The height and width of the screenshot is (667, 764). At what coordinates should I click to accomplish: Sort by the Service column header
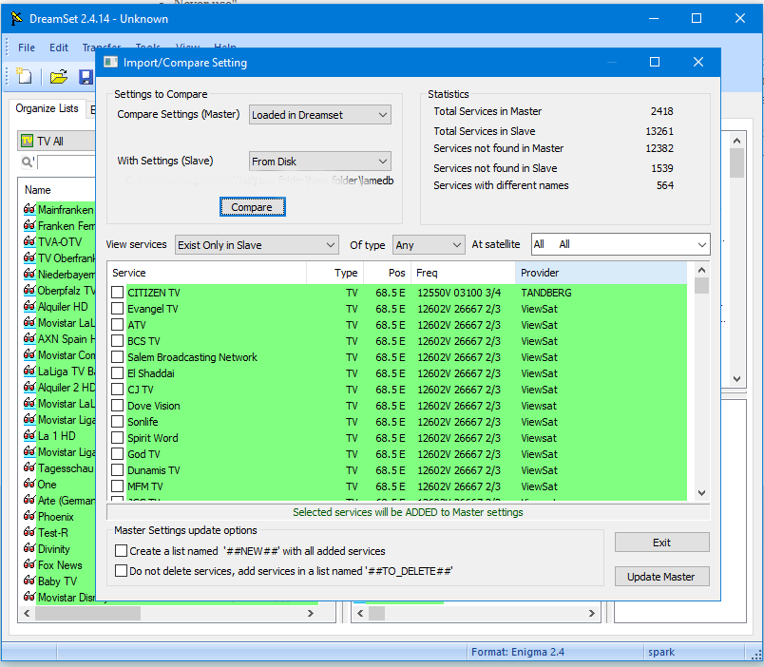(x=207, y=273)
